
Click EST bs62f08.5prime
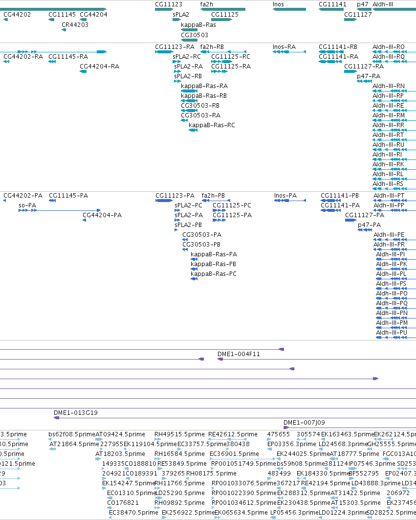(71, 434)
